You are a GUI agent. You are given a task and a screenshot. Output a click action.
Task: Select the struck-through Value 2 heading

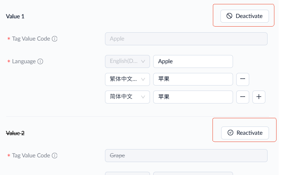tap(15, 133)
